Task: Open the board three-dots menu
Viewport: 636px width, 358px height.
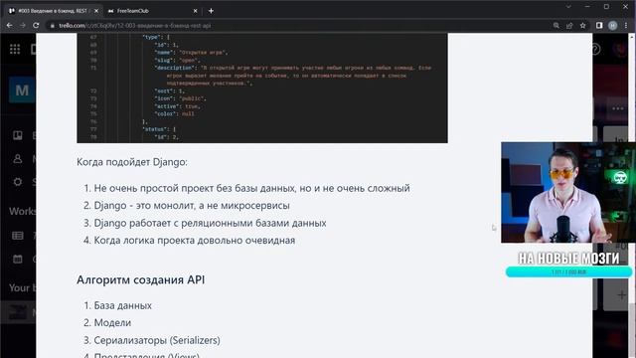Action: coord(618,108)
